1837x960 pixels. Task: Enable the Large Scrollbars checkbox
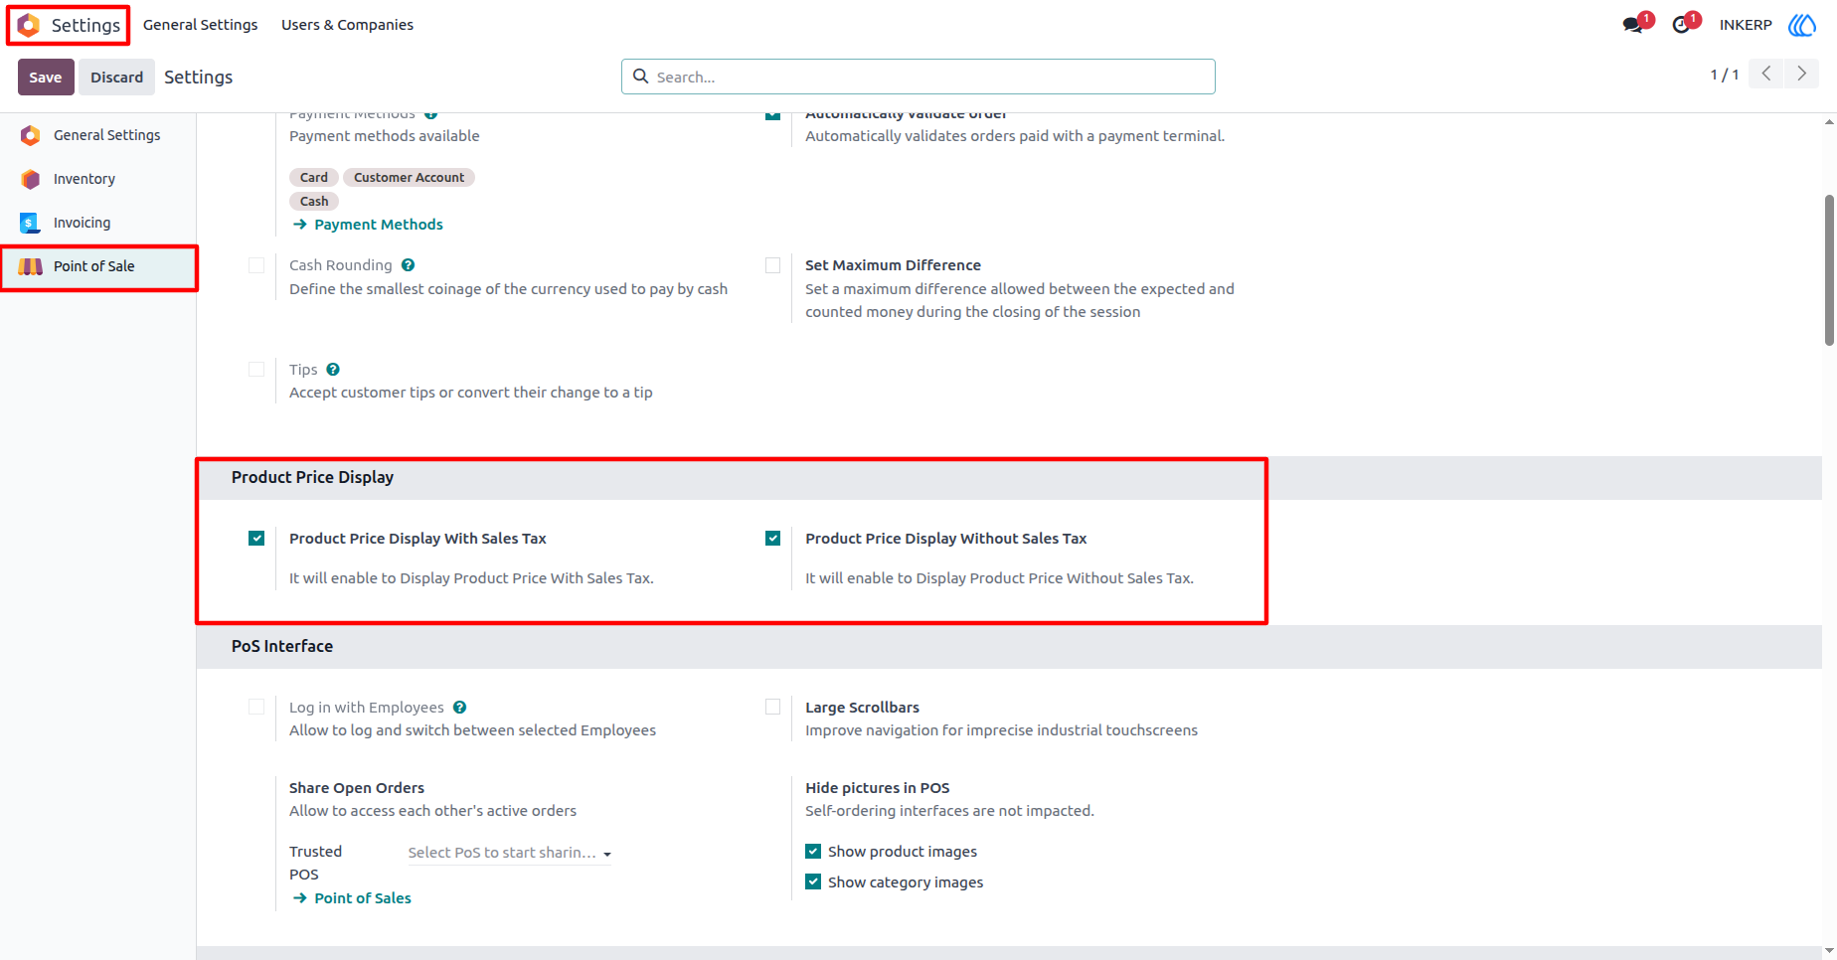772,708
